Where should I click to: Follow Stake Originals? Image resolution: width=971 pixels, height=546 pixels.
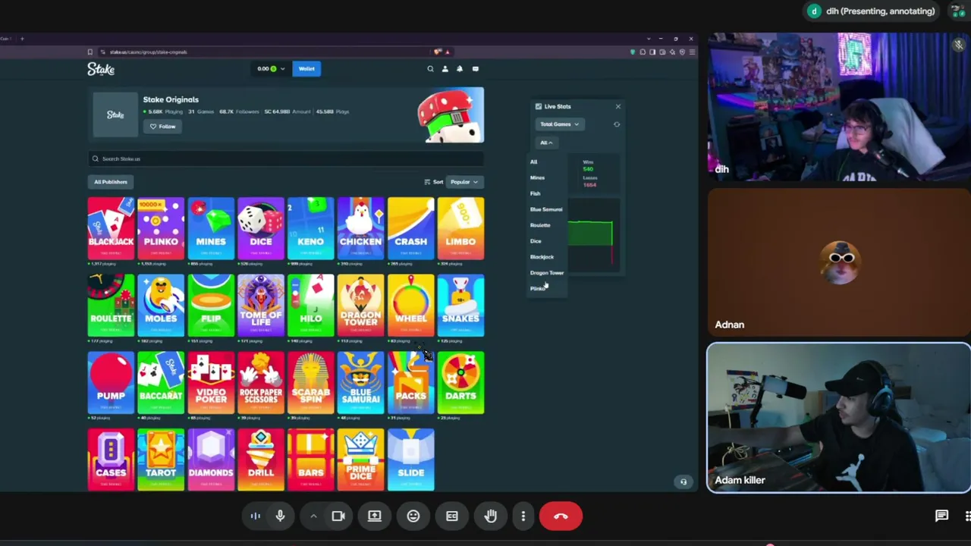coord(163,127)
